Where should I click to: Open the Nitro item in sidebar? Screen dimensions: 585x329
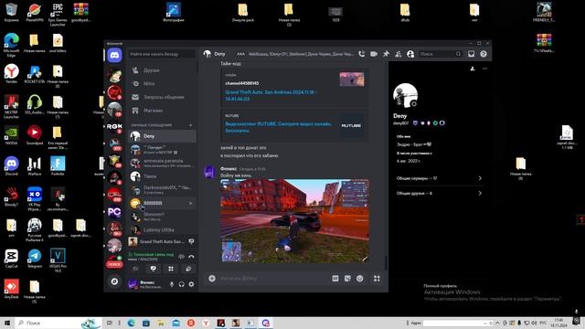(162, 83)
